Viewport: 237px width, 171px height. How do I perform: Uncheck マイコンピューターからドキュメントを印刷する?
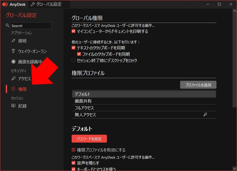(73, 31)
